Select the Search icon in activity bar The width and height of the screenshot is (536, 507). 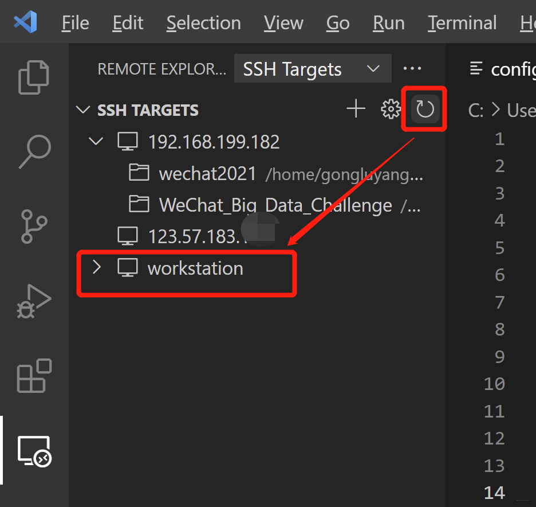tap(33, 151)
